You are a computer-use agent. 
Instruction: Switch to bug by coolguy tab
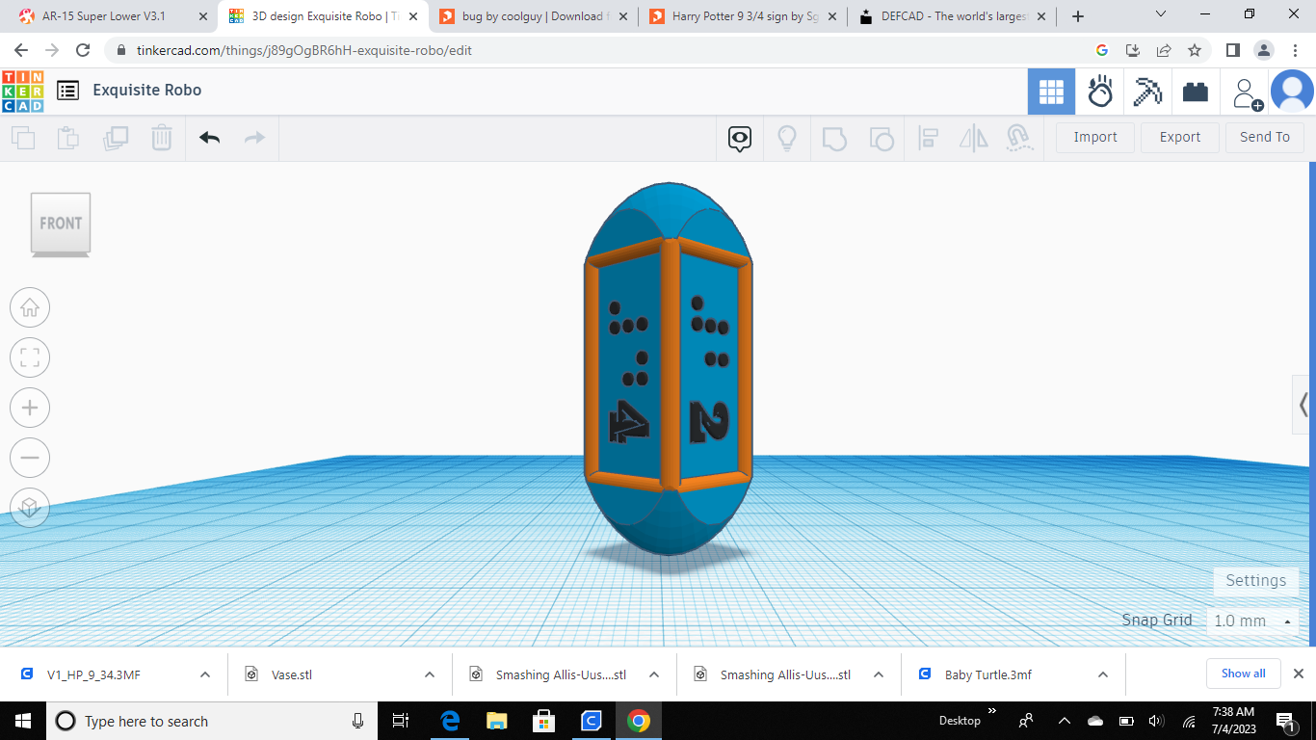pyautogui.click(x=533, y=16)
